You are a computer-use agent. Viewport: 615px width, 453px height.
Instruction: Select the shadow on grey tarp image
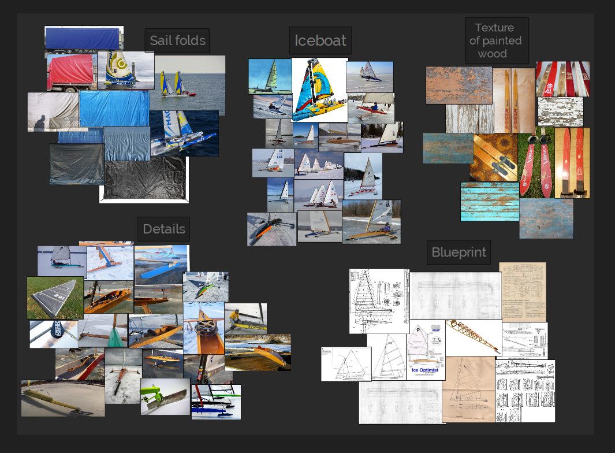(52, 111)
